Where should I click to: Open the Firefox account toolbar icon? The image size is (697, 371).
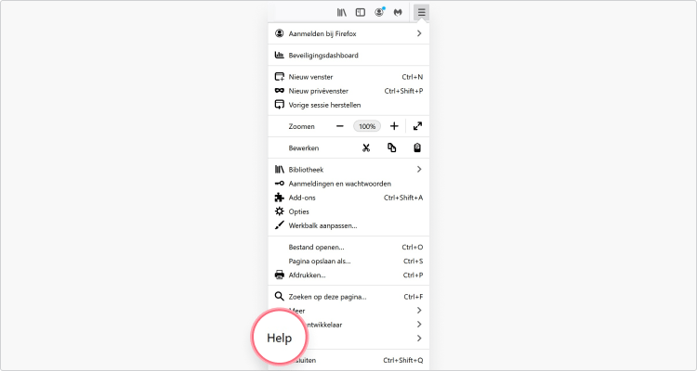[379, 12]
